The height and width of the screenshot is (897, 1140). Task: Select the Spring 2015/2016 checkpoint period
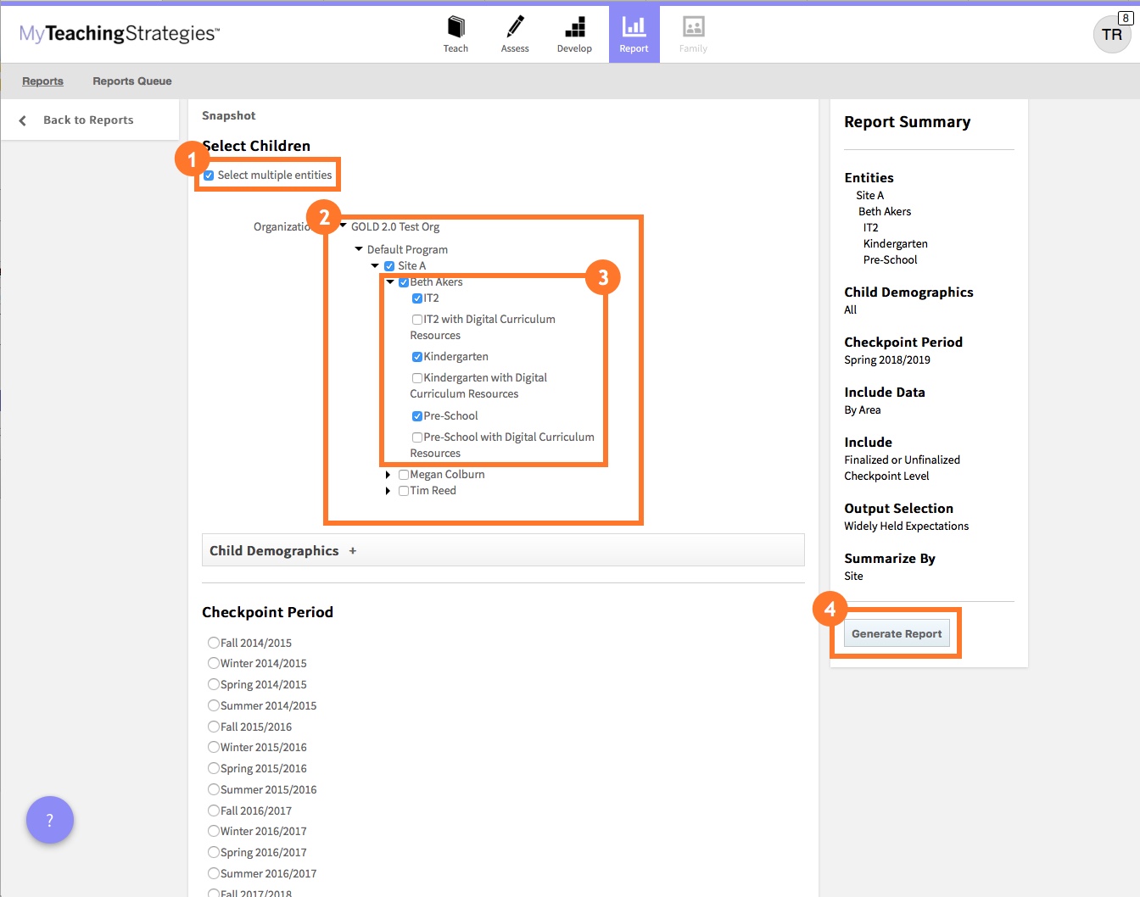click(x=213, y=768)
